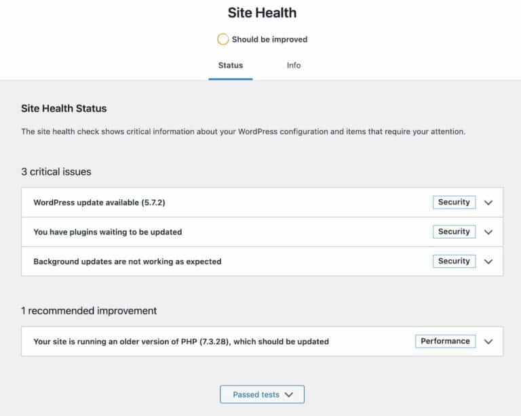Click 'Background updates are not working as expected'
The width and height of the screenshot is (521, 416).
pyautogui.click(x=128, y=262)
